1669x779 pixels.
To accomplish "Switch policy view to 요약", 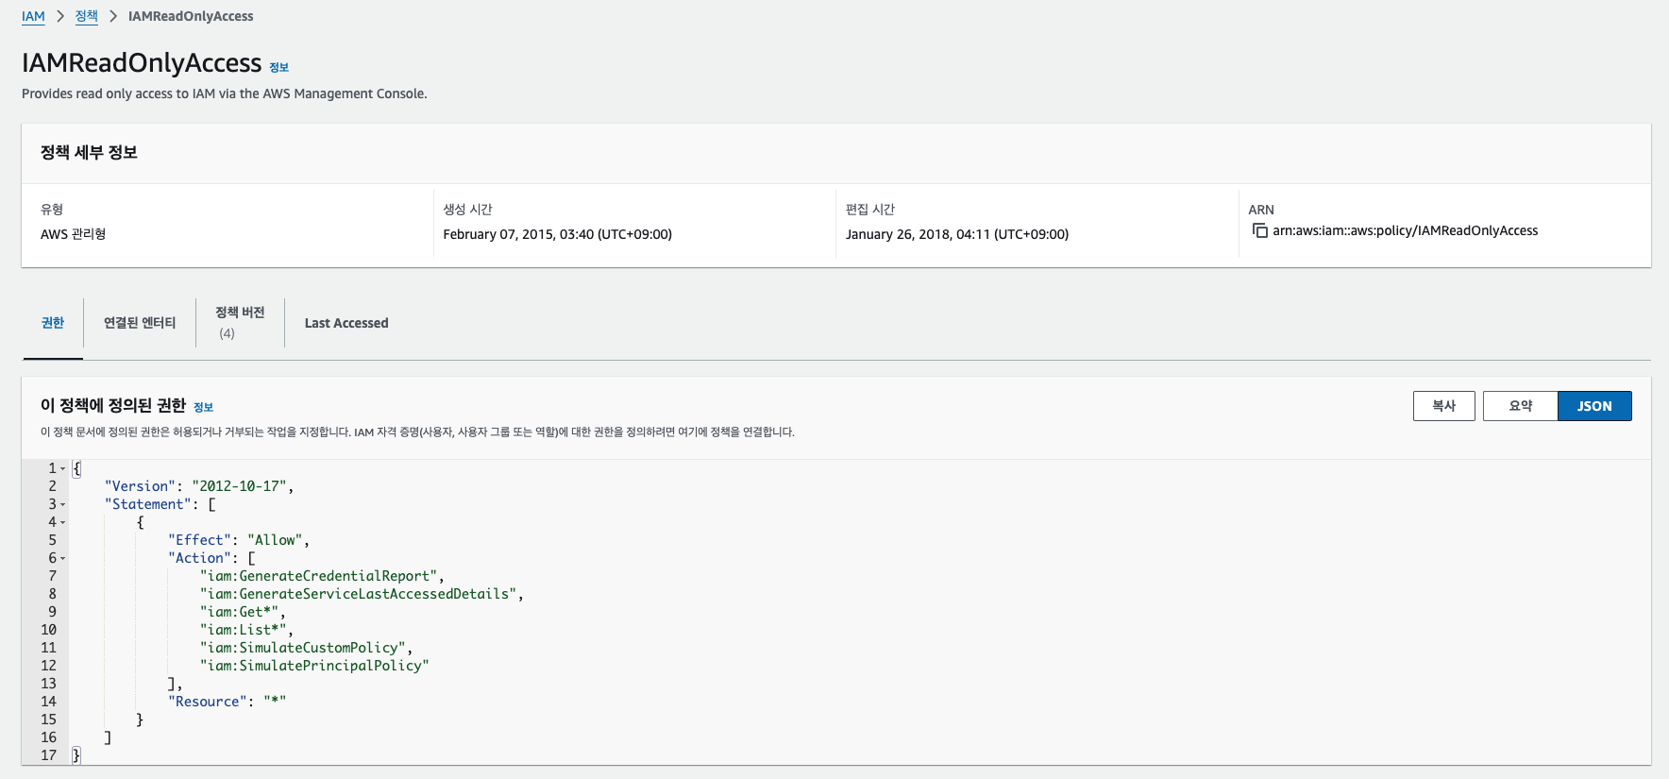I will (x=1520, y=406).
